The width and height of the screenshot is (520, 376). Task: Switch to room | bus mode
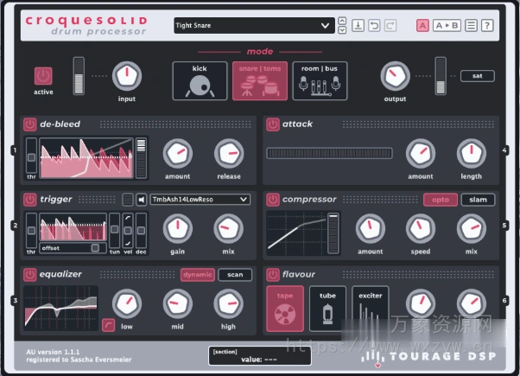[x=320, y=80]
